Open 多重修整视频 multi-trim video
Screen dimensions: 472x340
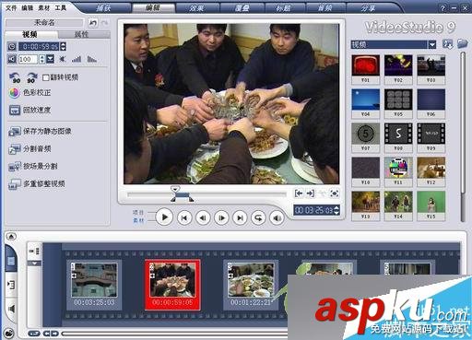[x=37, y=184]
